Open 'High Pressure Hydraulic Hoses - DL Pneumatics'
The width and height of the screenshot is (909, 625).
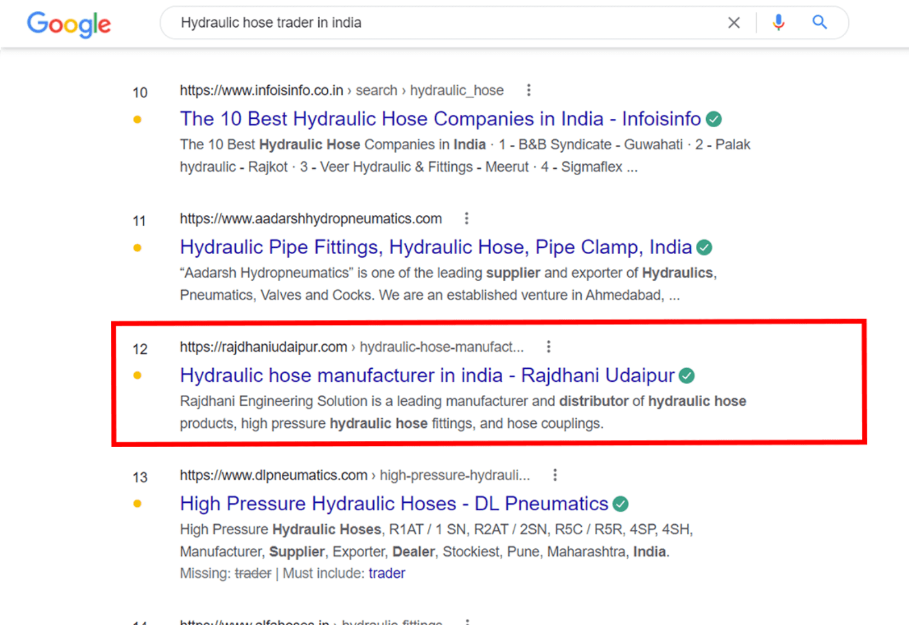(x=394, y=504)
